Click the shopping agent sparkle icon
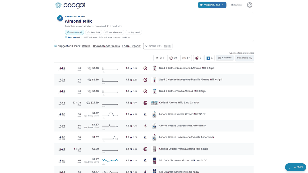Viewport: 308px width, 173px height. click(60, 18)
